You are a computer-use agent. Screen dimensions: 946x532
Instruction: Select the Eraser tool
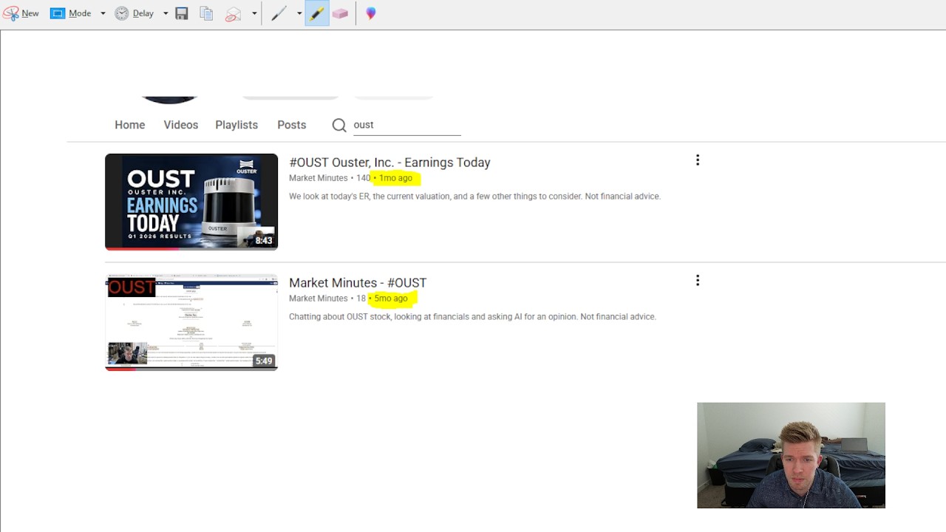point(340,13)
